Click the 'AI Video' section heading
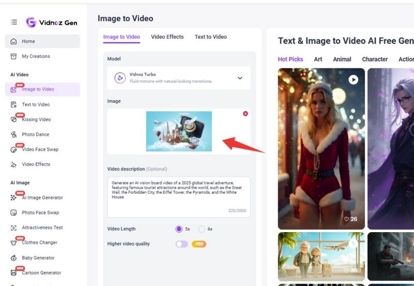414x286 pixels. [x=19, y=75]
